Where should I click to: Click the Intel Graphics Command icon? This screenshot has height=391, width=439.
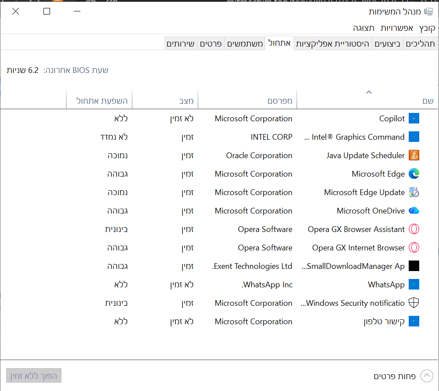[414, 137]
